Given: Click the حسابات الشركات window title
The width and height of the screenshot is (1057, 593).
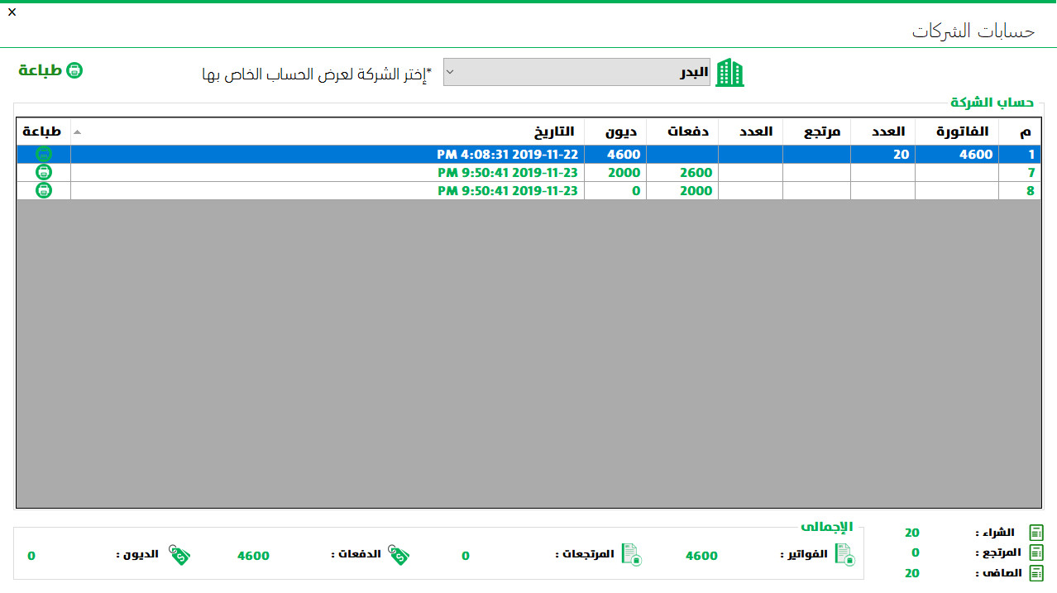Looking at the screenshot, I should 973,31.
